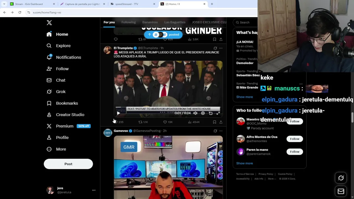Open El Trumpista profile name
354x199 pixels.
click(123, 48)
